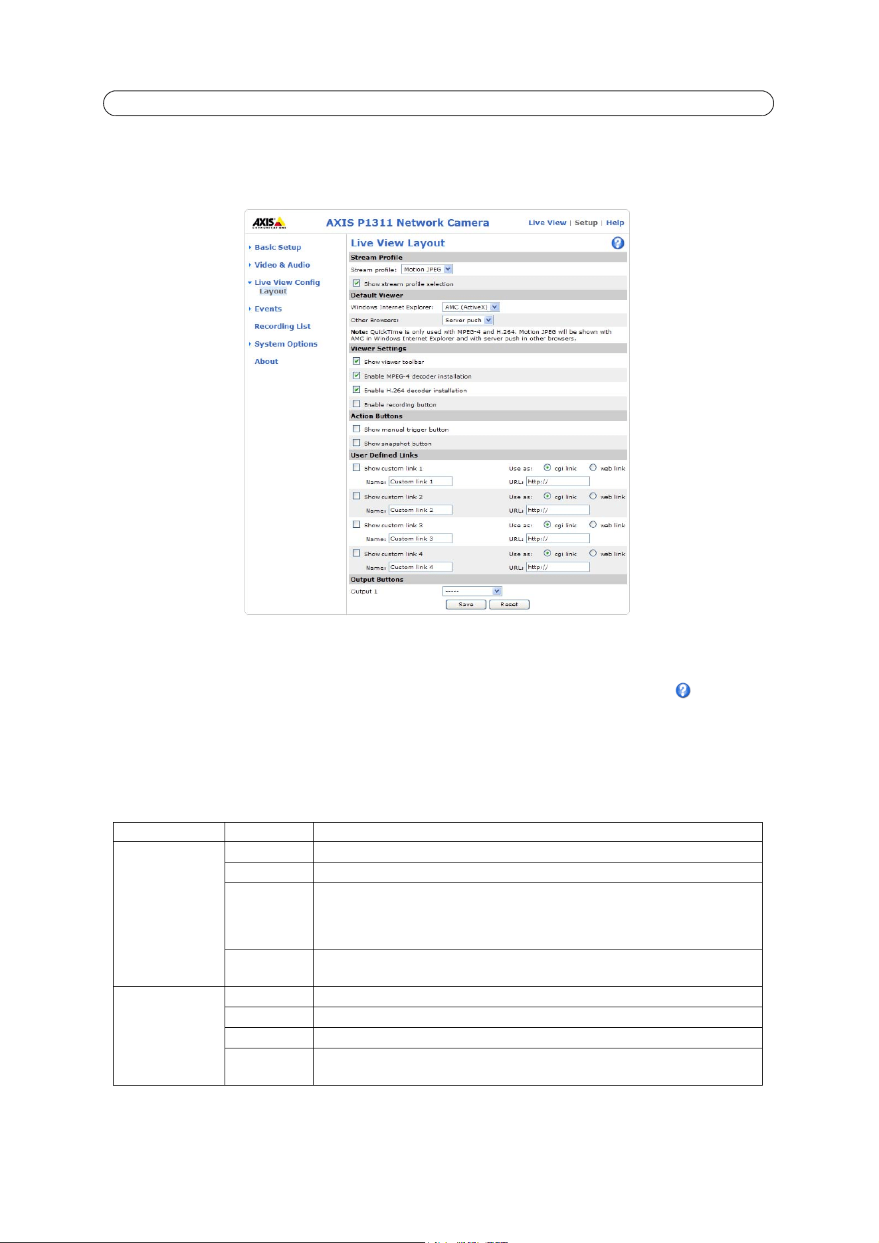This screenshot has width=879, height=1243.
Task: Open the Other Browsers viewer dropdown
Action: [x=468, y=320]
